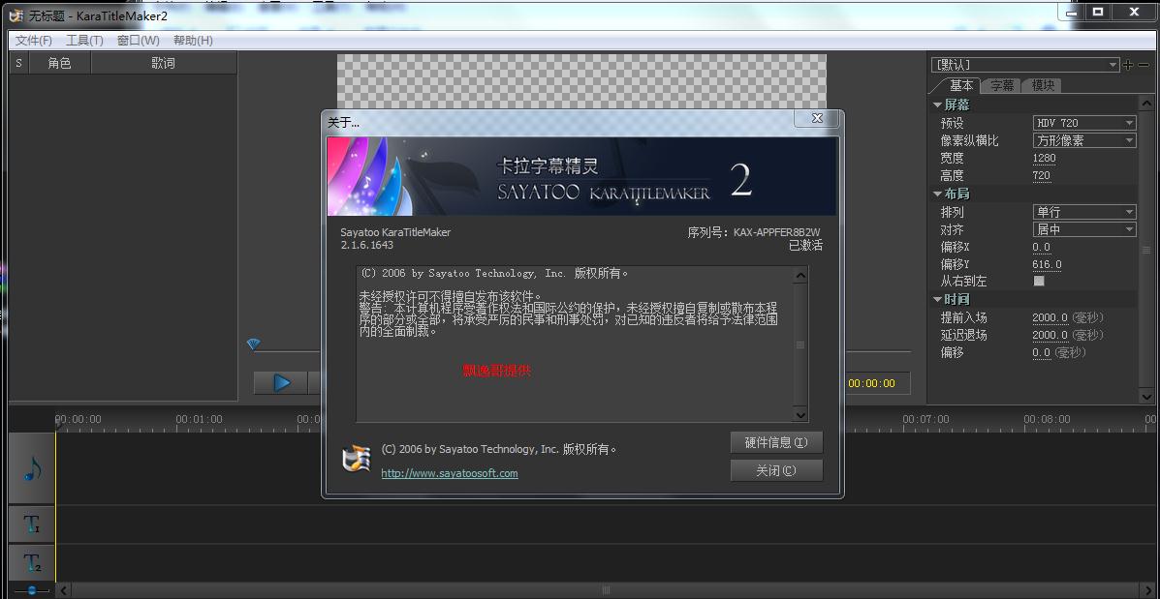
Task: Switch to the 模块 tab
Action: (1043, 85)
